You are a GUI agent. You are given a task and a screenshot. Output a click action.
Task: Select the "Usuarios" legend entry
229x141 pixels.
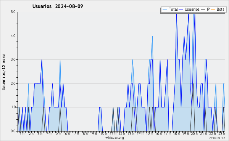point(192,9)
